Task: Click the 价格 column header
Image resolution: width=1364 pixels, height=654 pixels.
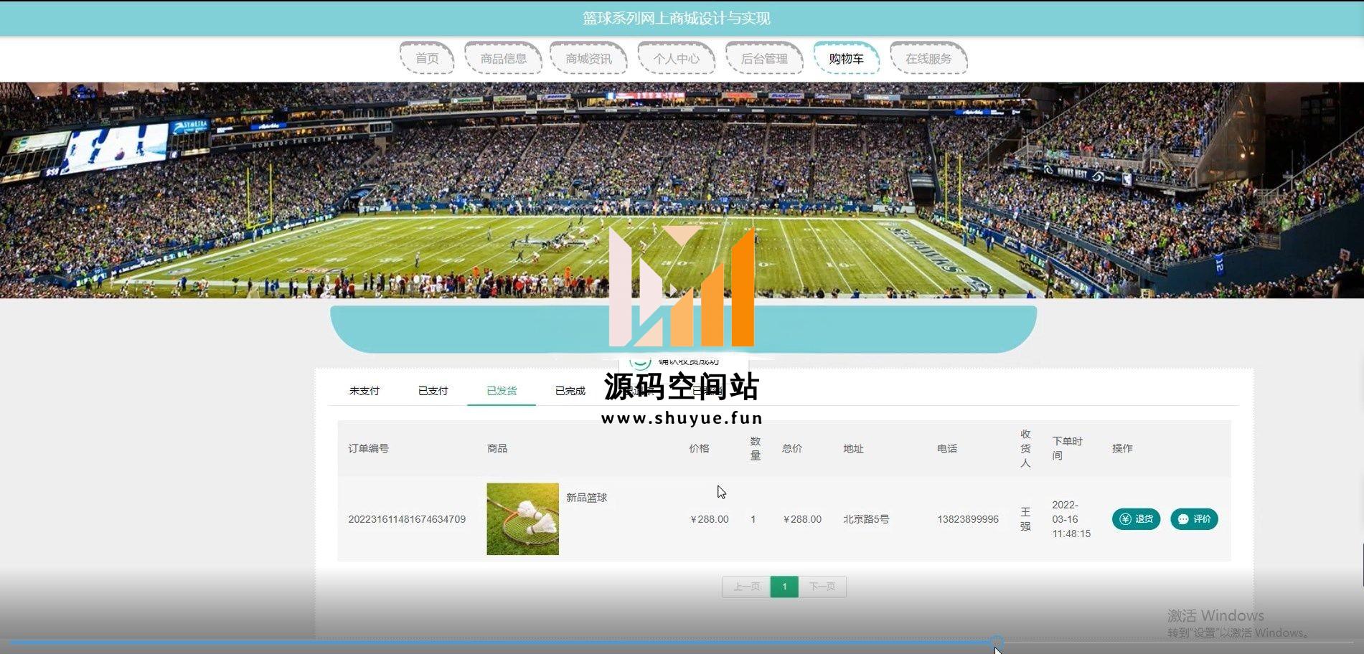Action: (x=699, y=448)
